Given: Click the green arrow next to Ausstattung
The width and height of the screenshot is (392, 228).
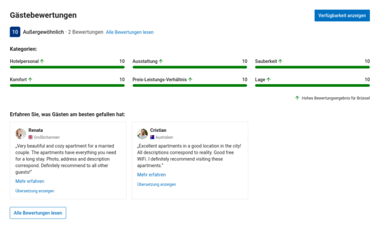Looking at the screenshot, I should (161, 61).
